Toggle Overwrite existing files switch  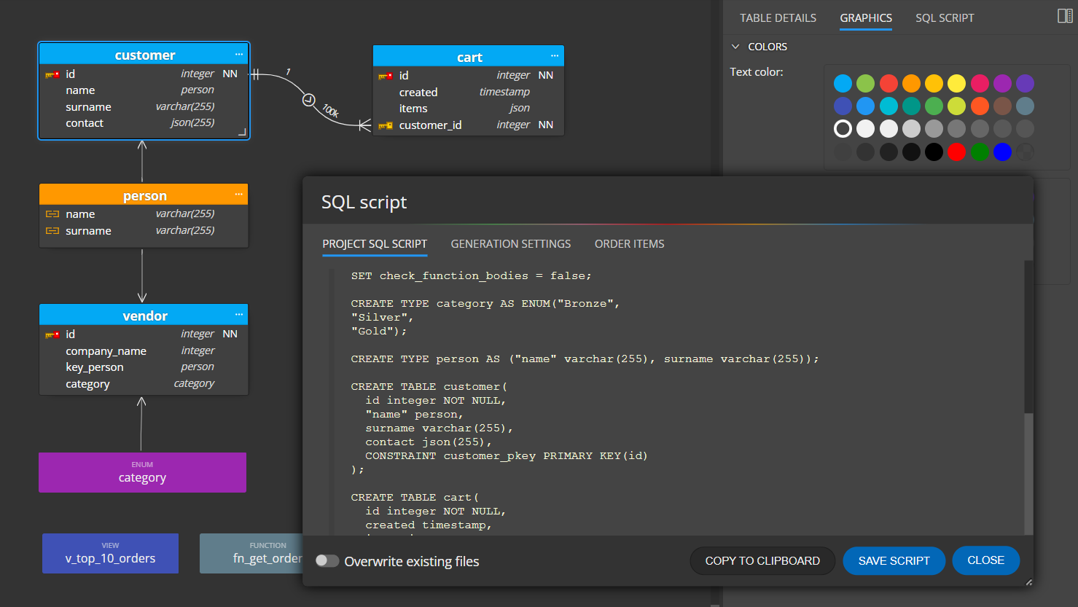click(x=327, y=560)
